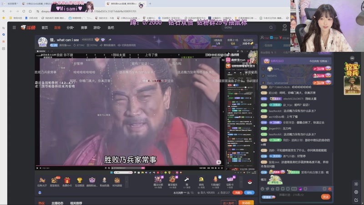Select the 魔法女郎 500 鱼翅 gift
The height and width of the screenshot is (205, 364).
click(x=158, y=182)
